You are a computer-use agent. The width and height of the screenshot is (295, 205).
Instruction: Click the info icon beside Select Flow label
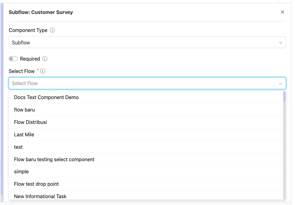[43, 71]
